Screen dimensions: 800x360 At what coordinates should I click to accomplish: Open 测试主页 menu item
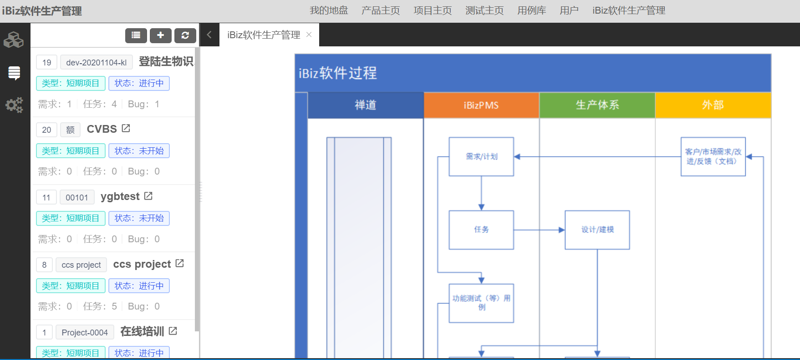point(484,10)
